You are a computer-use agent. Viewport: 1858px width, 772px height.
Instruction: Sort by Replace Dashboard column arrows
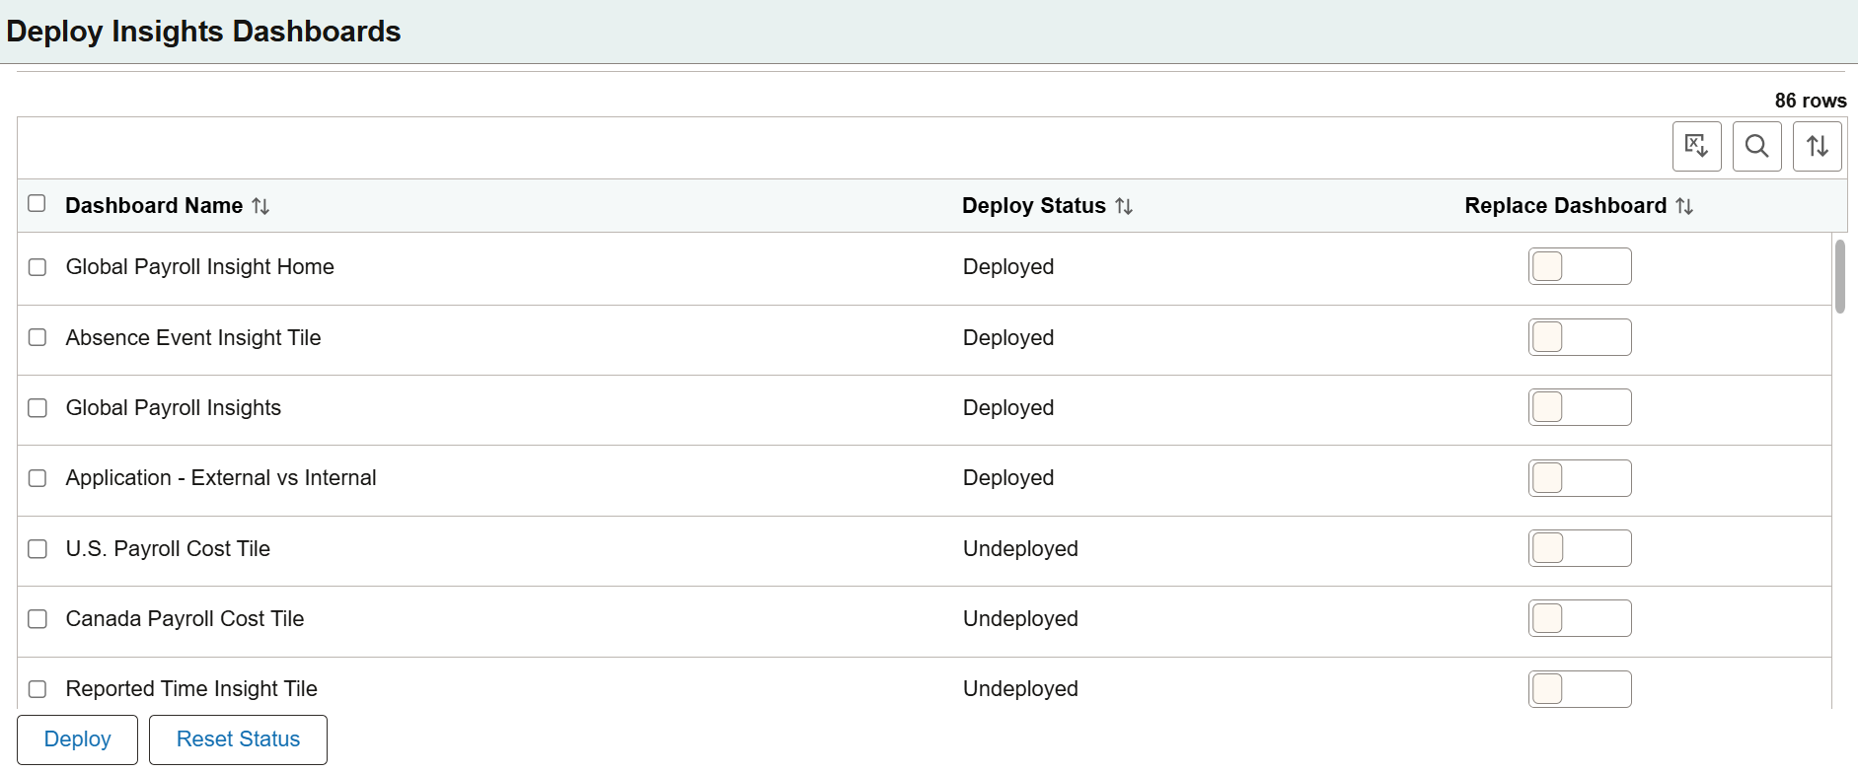pos(1684,206)
